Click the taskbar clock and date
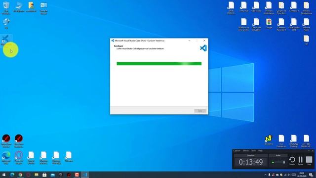The image size is (316, 178). pyautogui.click(x=302, y=175)
